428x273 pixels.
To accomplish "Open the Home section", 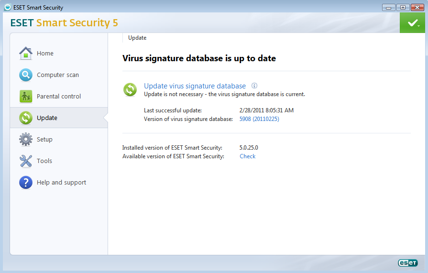I will [45, 54].
